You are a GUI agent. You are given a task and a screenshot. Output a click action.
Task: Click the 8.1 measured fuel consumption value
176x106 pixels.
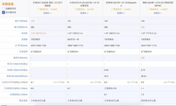(106, 95)
